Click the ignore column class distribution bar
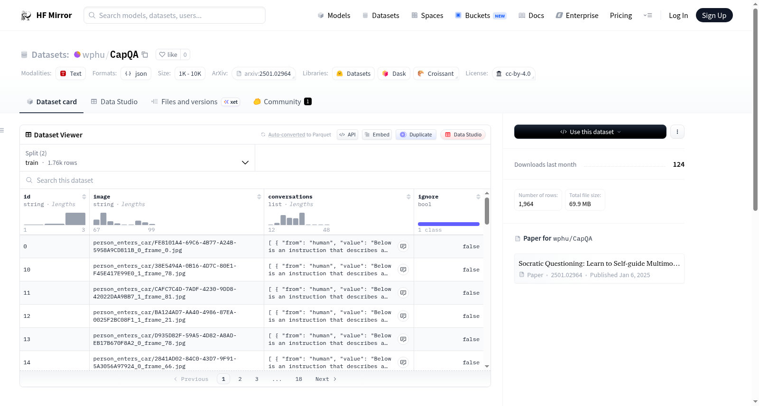Screen dimensions: 759x406 449,224
